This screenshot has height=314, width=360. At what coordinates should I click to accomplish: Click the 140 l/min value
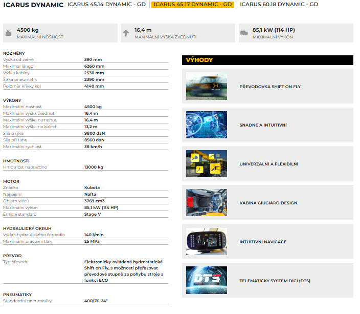click(x=94, y=235)
